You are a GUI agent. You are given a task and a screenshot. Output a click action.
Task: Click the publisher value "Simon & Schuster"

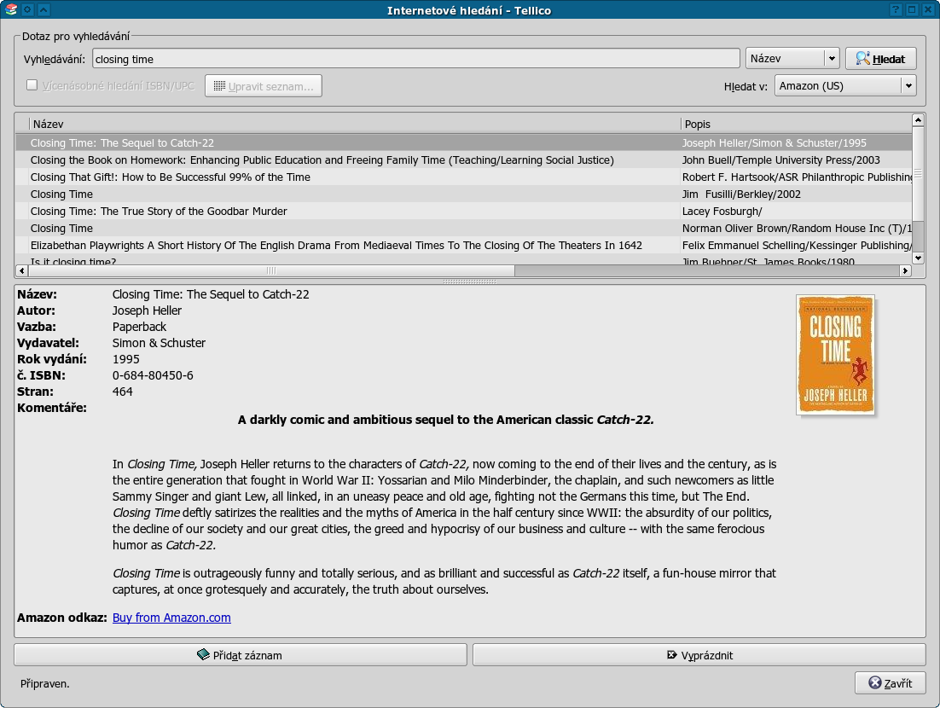(159, 343)
